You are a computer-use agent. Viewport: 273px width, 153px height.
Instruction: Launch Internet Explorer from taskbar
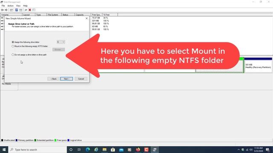[96, 150]
